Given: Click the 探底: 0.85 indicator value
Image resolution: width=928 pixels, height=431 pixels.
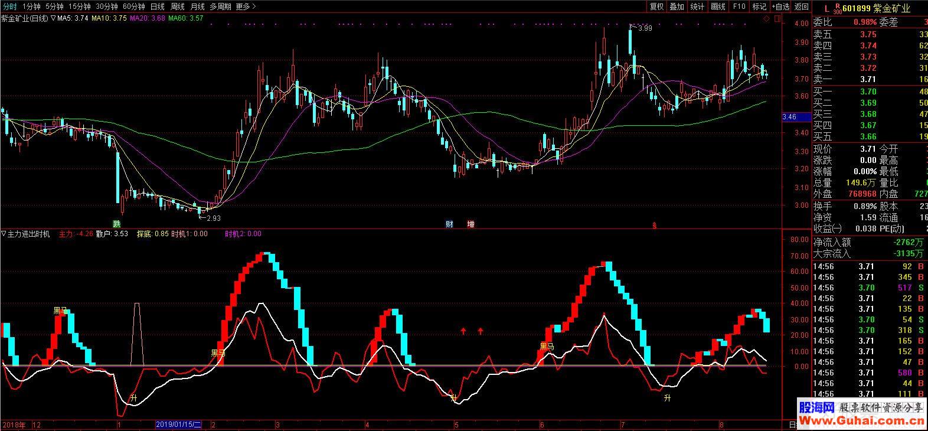Looking at the screenshot, I should click(x=153, y=234).
